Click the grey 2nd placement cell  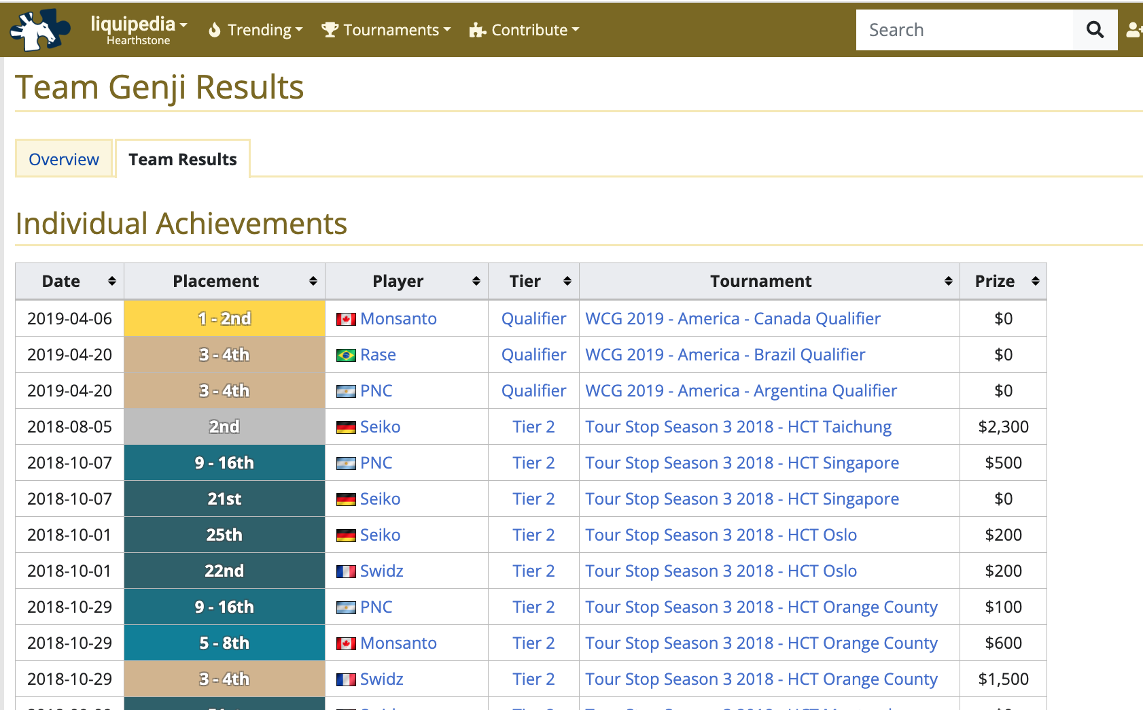224,426
